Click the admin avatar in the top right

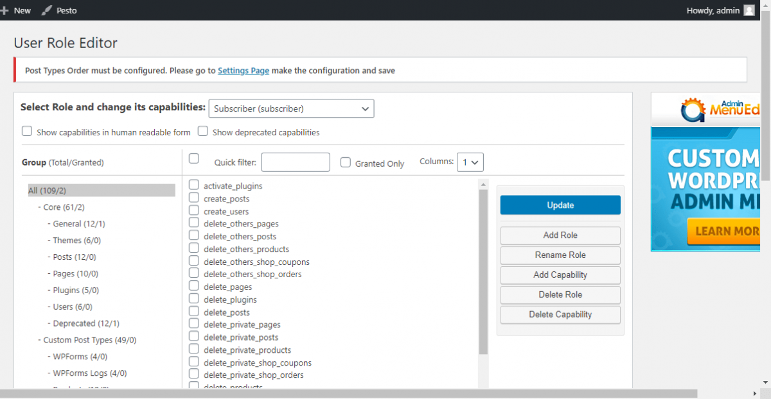749,10
